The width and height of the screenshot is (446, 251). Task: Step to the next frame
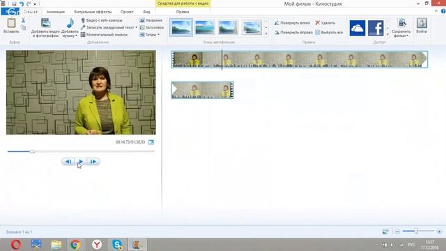click(93, 162)
